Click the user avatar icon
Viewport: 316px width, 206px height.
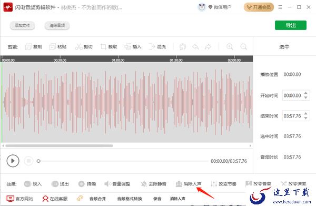202,7
